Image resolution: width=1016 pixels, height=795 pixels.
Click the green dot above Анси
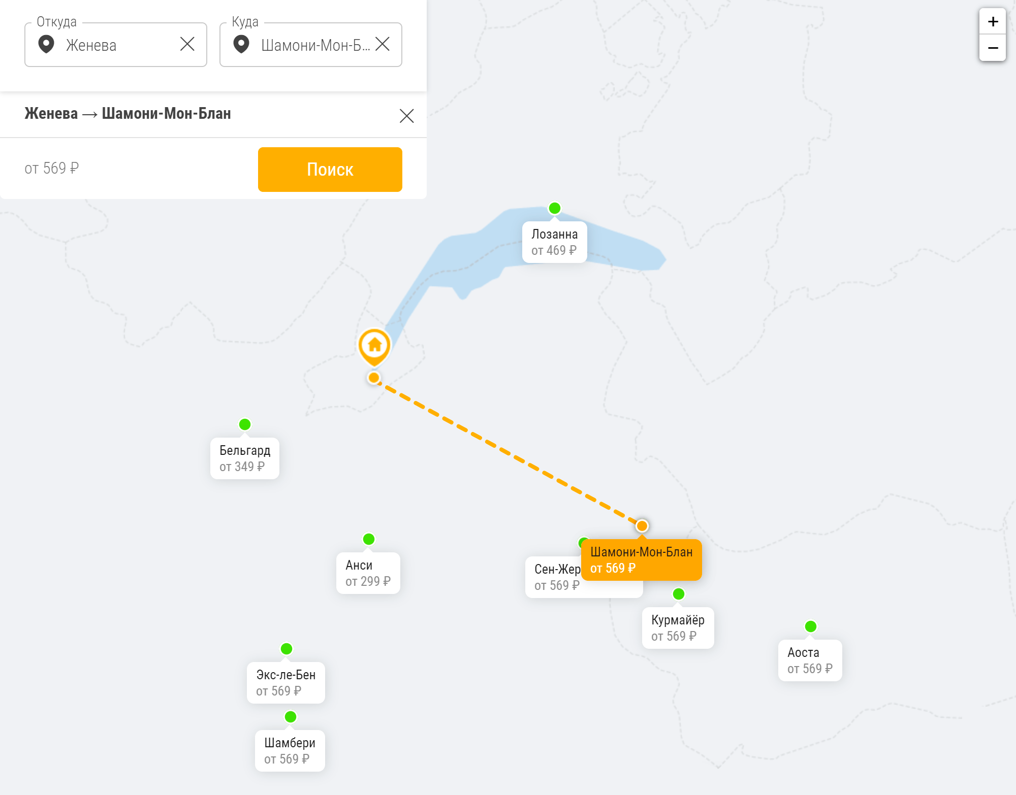(x=369, y=539)
